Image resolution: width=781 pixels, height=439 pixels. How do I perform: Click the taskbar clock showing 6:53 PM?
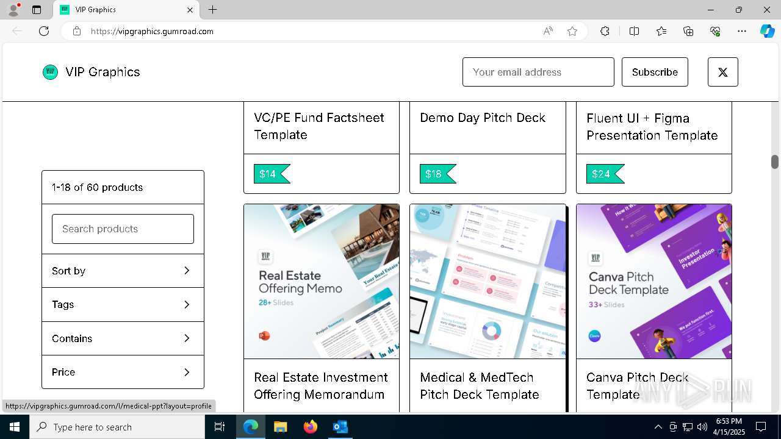(x=729, y=427)
